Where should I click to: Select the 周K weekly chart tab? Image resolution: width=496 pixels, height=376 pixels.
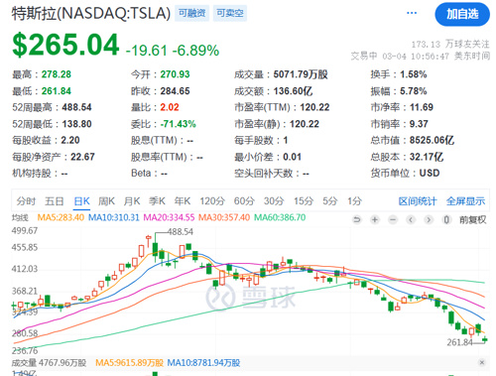tap(106, 200)
